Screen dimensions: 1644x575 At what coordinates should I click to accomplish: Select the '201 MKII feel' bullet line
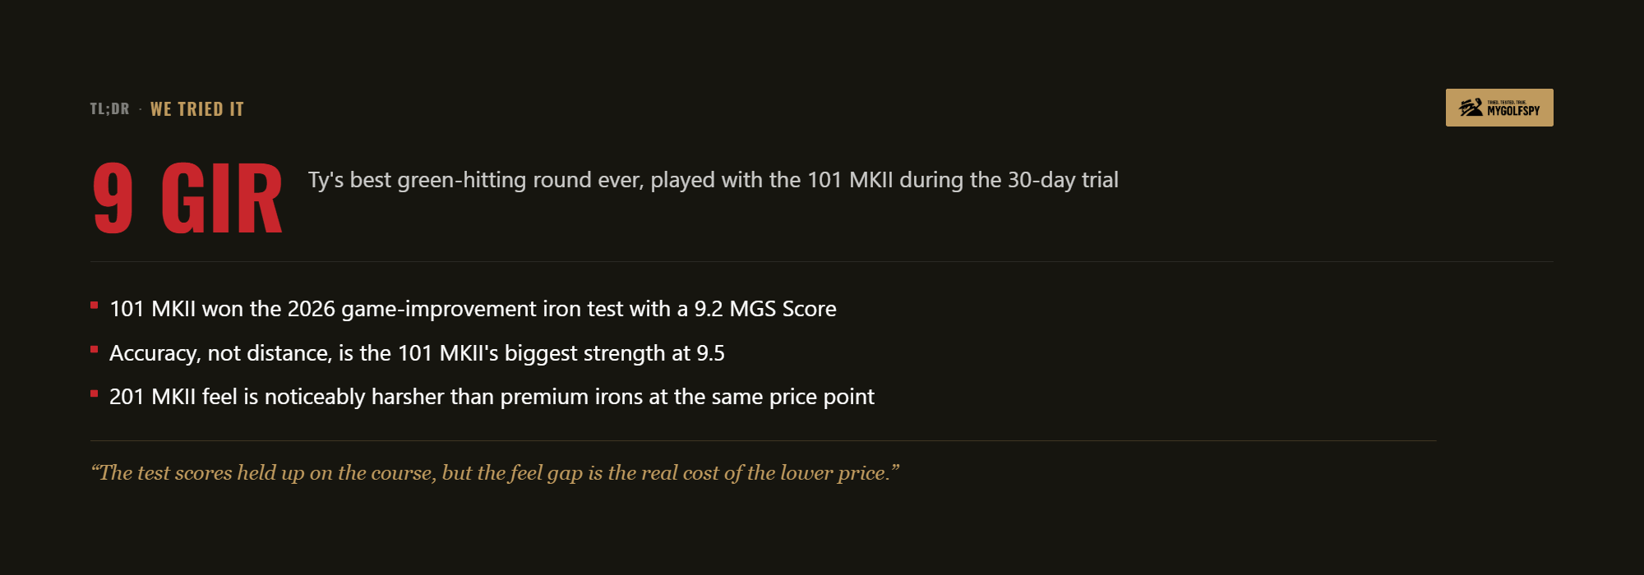point(492,397)
